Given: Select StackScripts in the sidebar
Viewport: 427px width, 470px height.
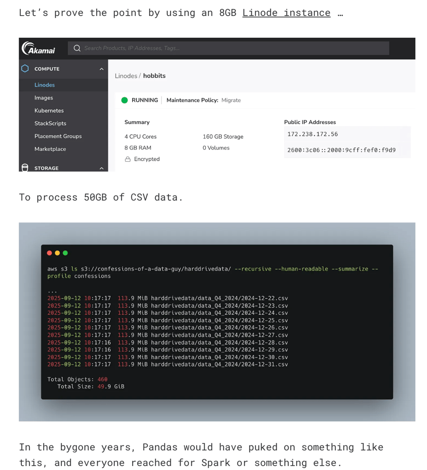Looking at the screenshot, I should point(50,124).
